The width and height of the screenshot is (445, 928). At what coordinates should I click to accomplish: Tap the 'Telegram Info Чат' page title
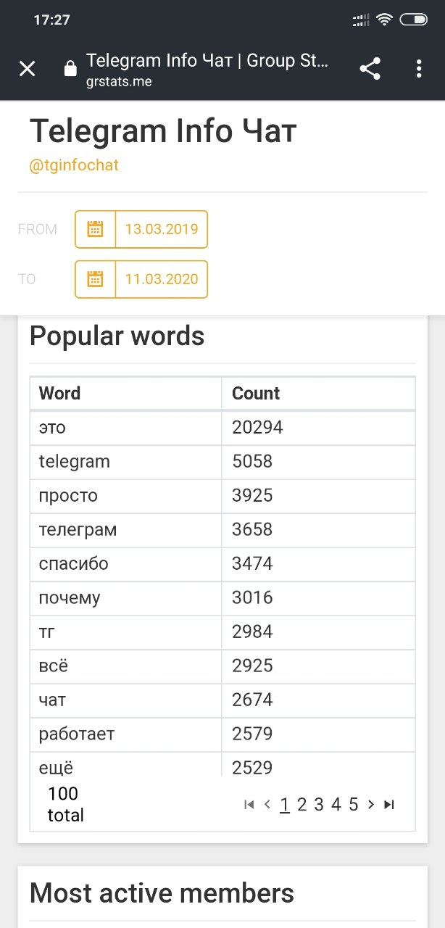[163, 132]
